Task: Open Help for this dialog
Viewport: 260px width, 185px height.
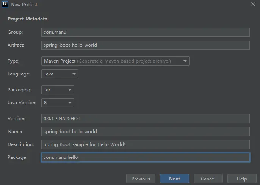Action: pyautogui.click(x=241, y=179)
